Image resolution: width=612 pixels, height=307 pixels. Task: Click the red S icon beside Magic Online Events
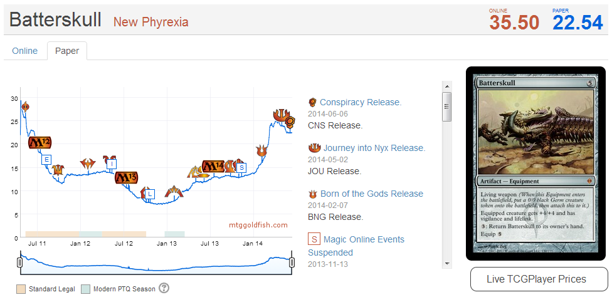click(314, 239)
